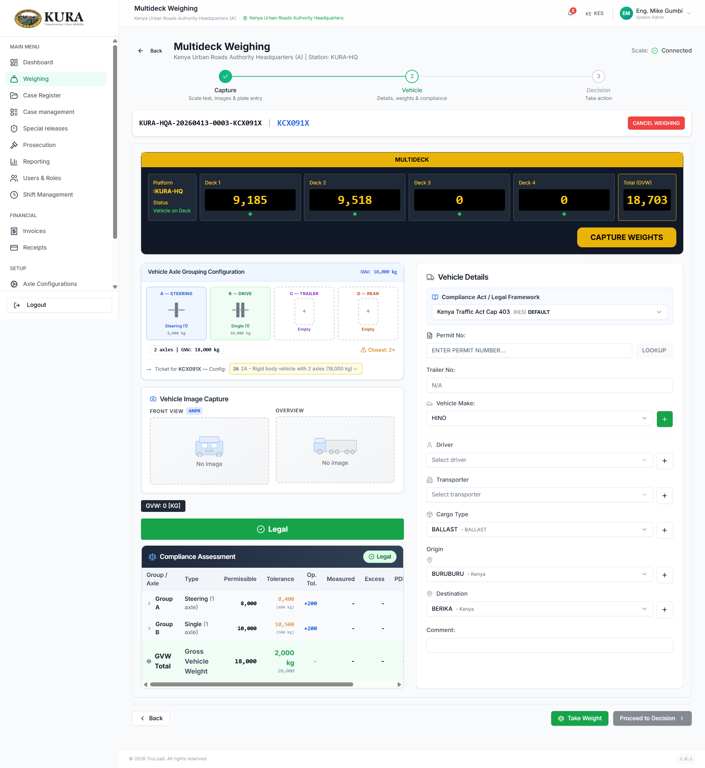Click the CAPTURE WEIGHTS button
Screen dimensions: 705x768
(x=626, y=237)
